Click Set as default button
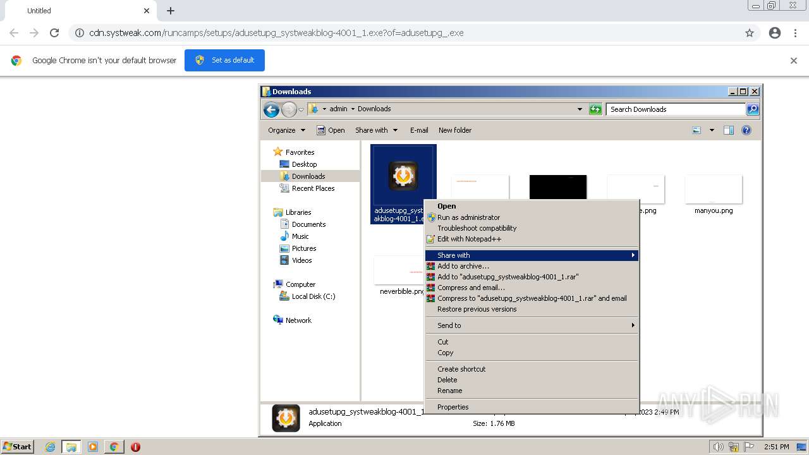Screen dimensions: 809x455 click(x=224, y=60)
